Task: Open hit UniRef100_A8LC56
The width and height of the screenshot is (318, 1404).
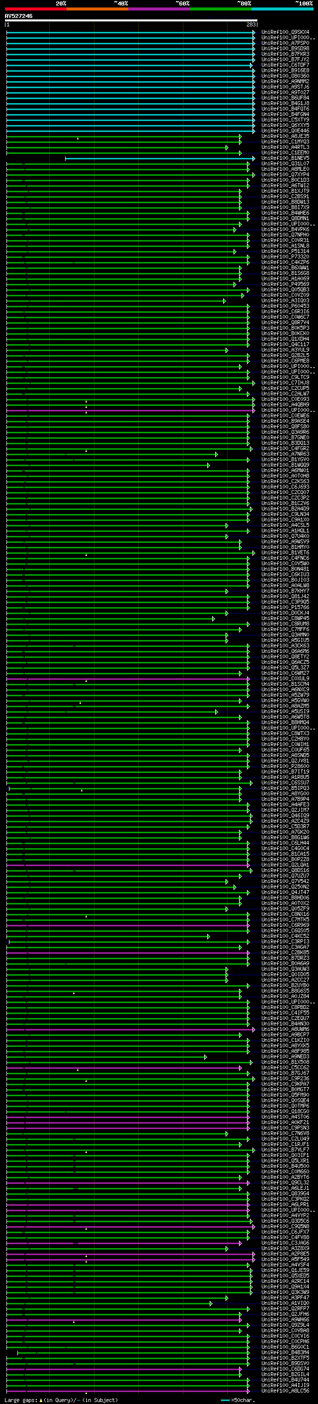Action: coord(285,1391)
